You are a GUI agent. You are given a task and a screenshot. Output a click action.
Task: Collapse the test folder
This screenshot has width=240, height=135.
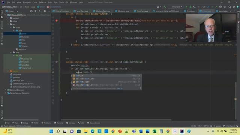[x=11, y=52]
